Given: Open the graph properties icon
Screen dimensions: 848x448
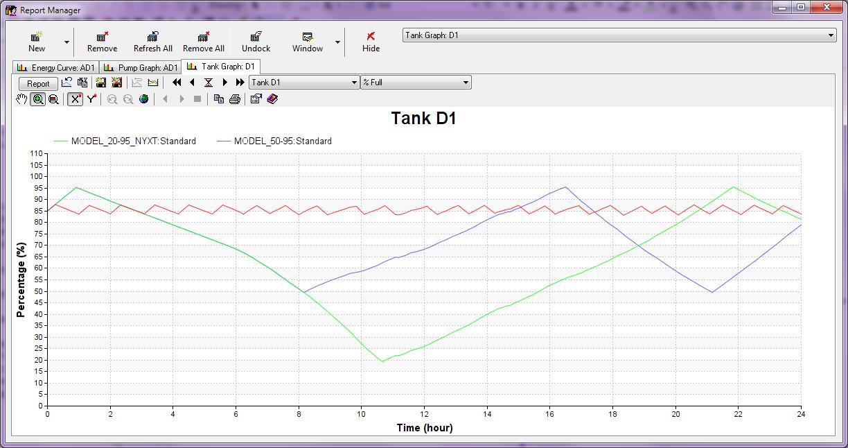Looking at the screenshot, I should pos(256,99).
